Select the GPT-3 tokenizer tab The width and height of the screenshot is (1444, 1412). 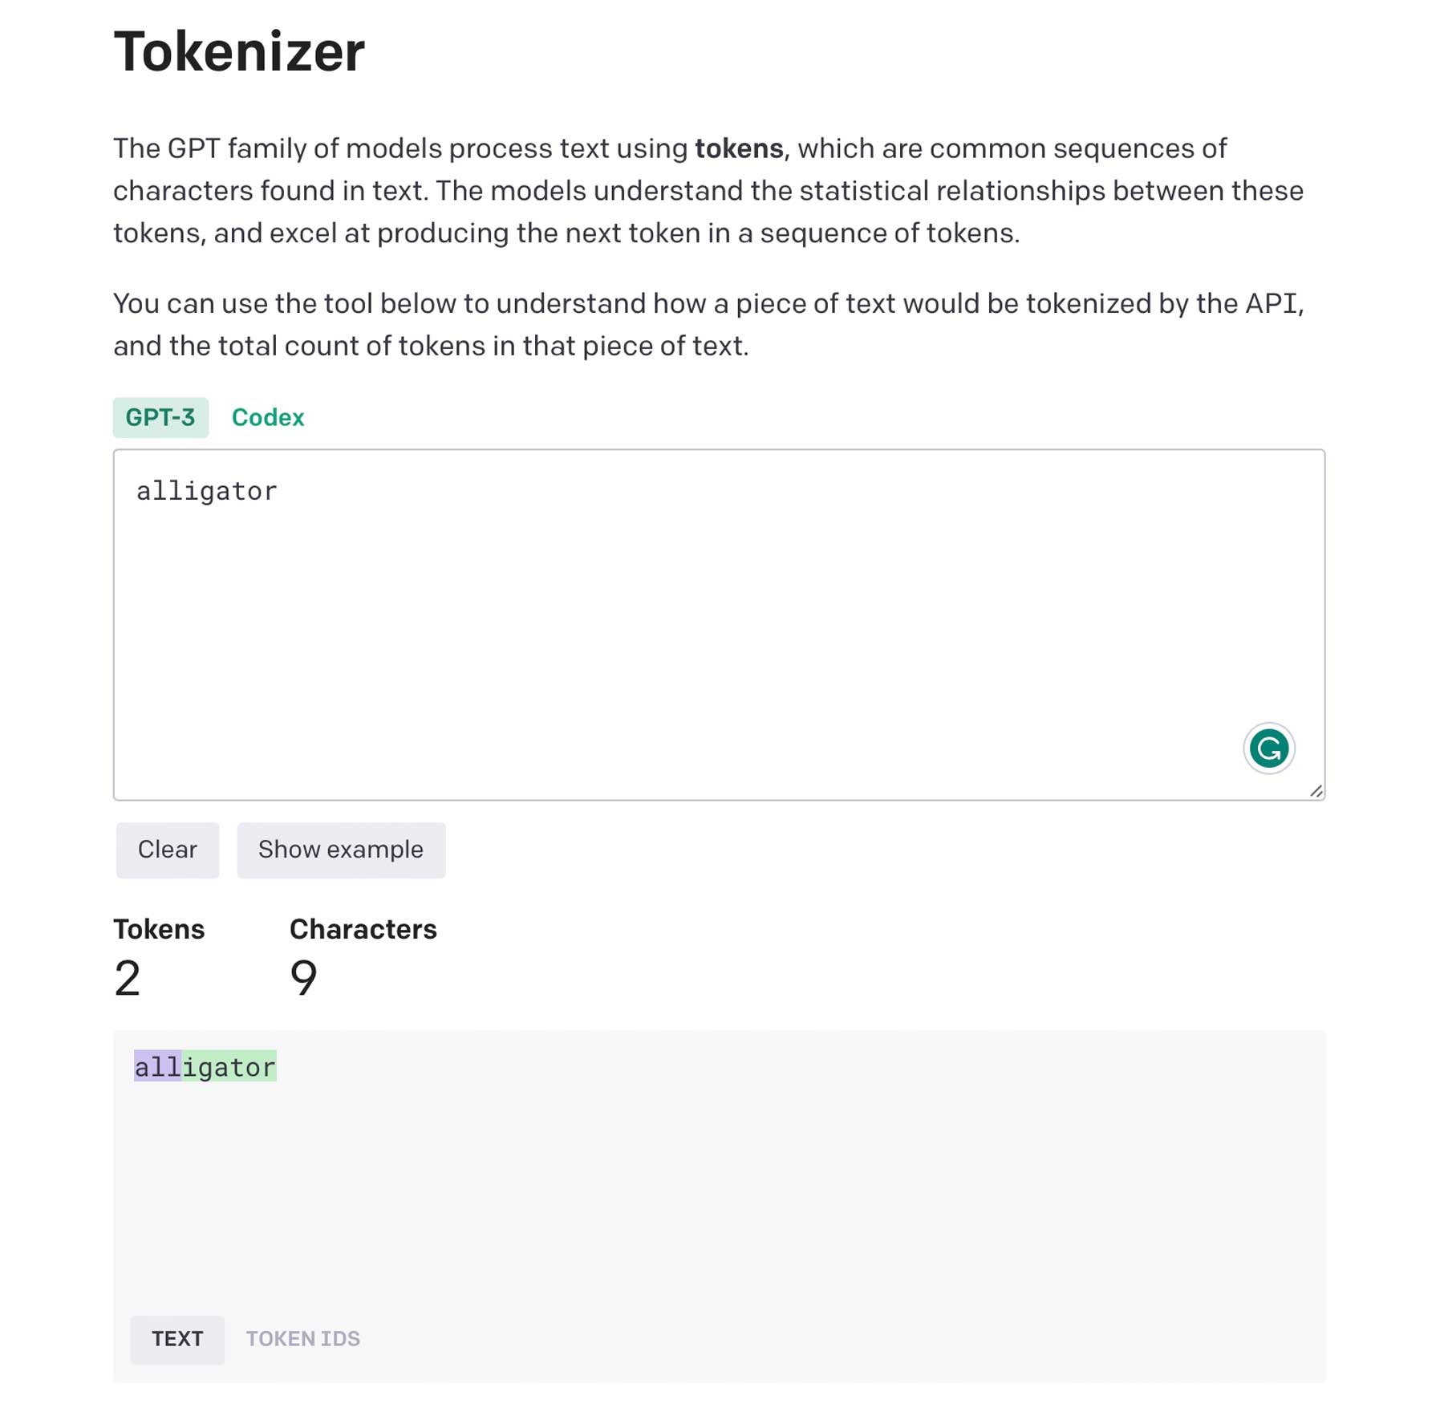pos(160,416)
